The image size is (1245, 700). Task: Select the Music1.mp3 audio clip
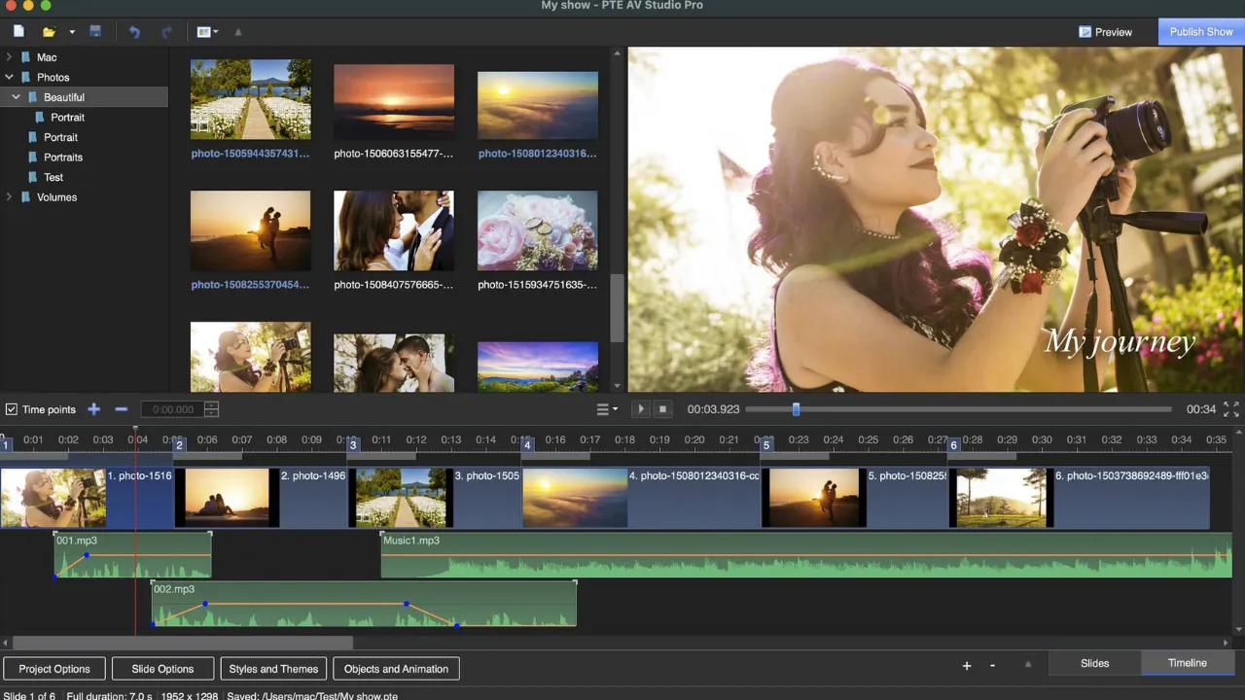click(x=806, y=555)
